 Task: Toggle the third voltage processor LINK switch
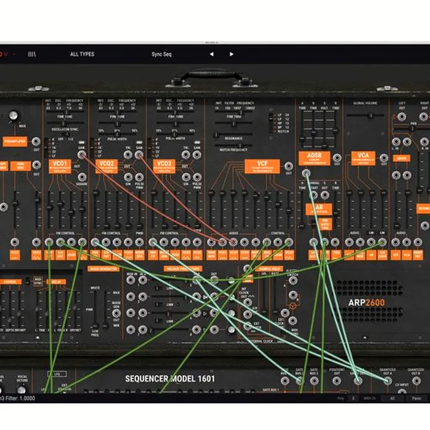(x=159, y=321)
